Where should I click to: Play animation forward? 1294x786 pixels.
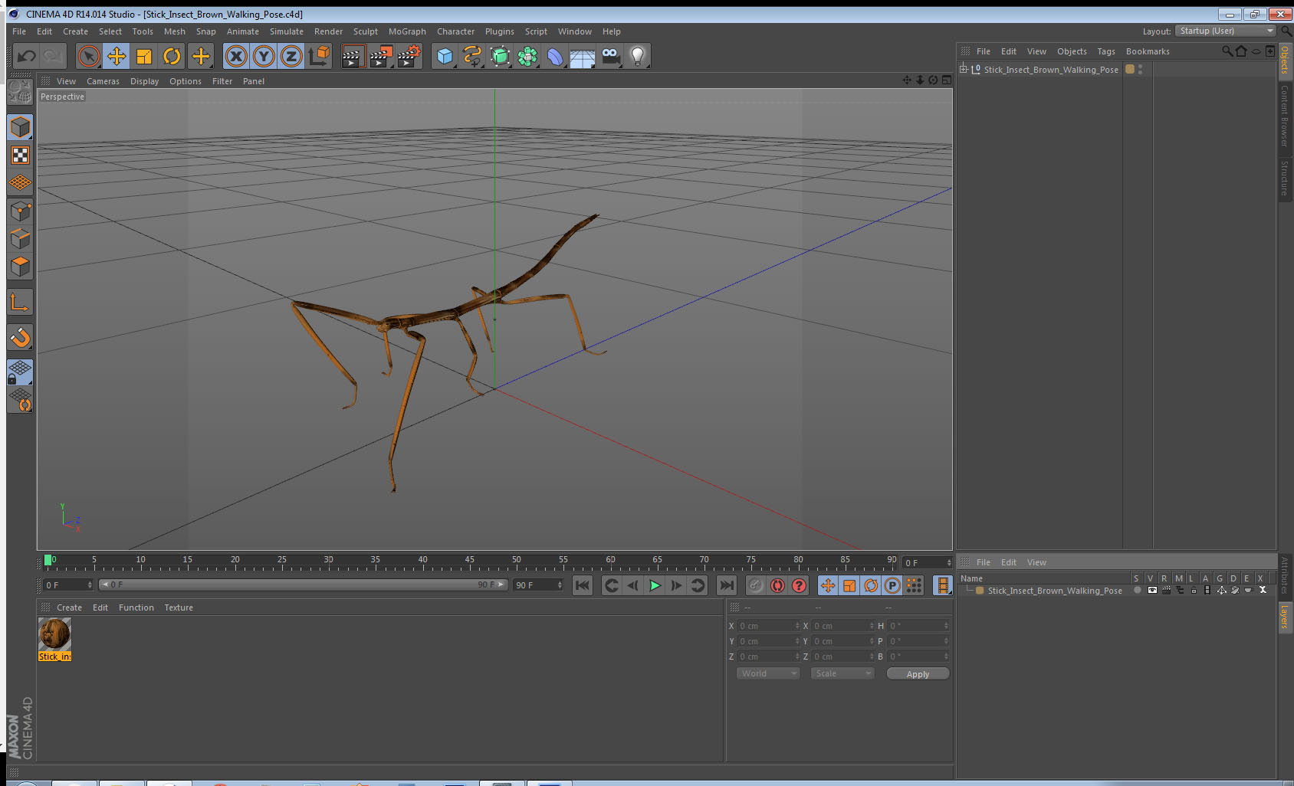(655, 585)
